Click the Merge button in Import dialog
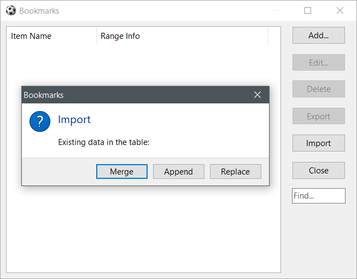 [122, 171]
